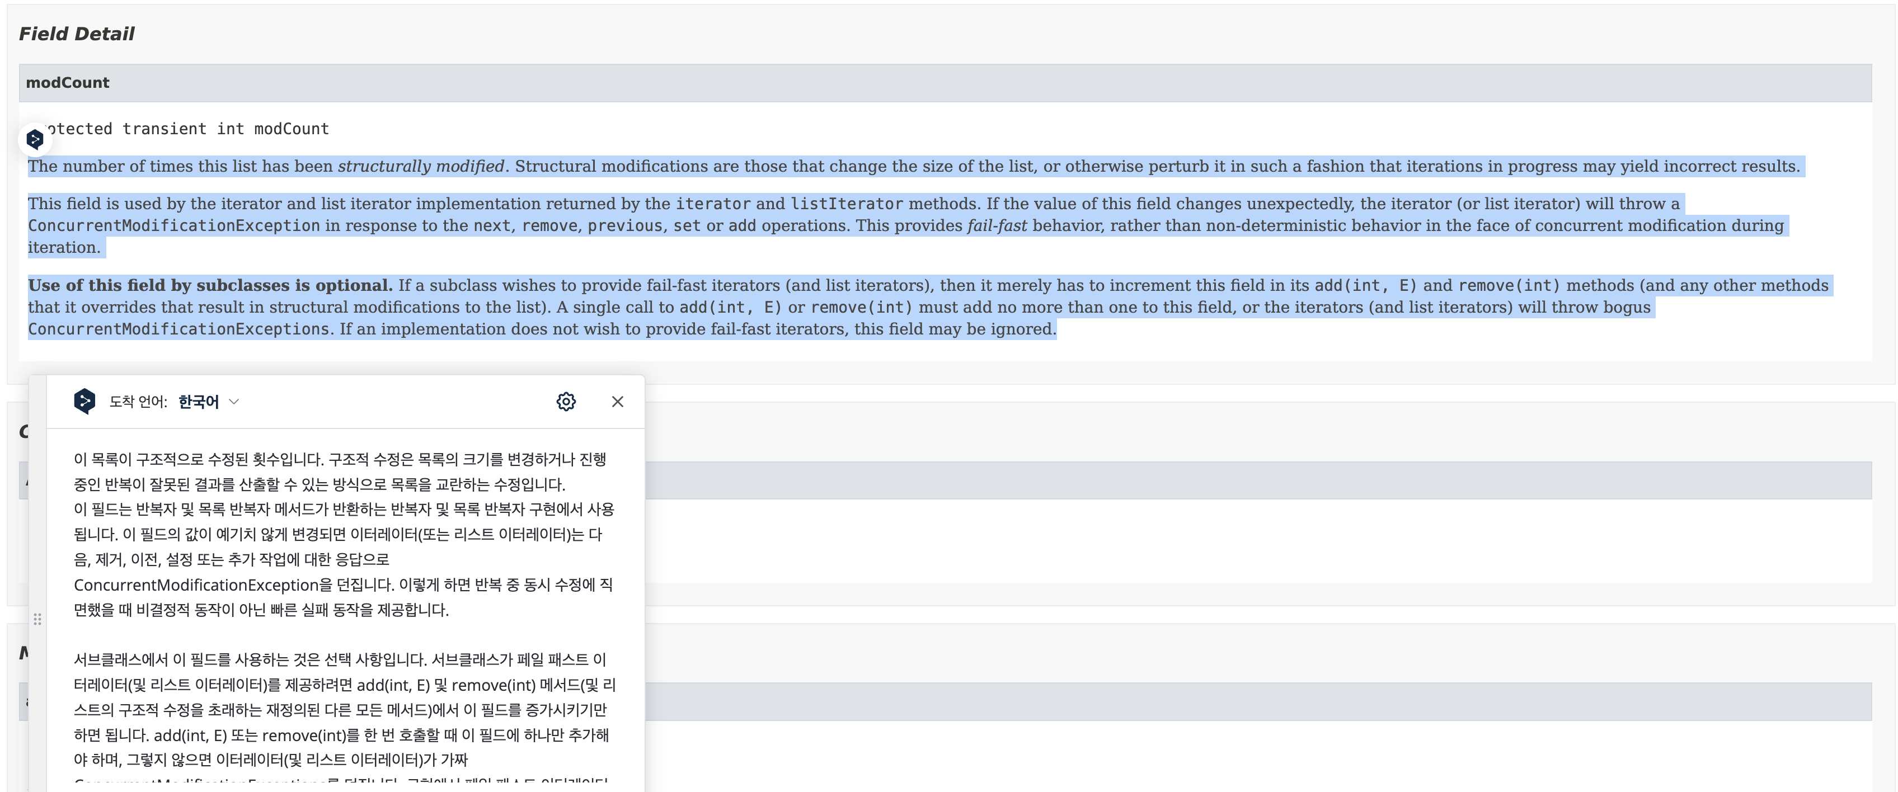The height and width of the screenshot is (792, 1898).
Task: Open the 한국어 target language dropdown
Action: [x=199, y=402]
